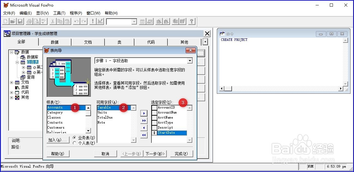Click the Spelling check toolbar icon
The height and width of the screenshot is (172, 354).
[43, 21]
